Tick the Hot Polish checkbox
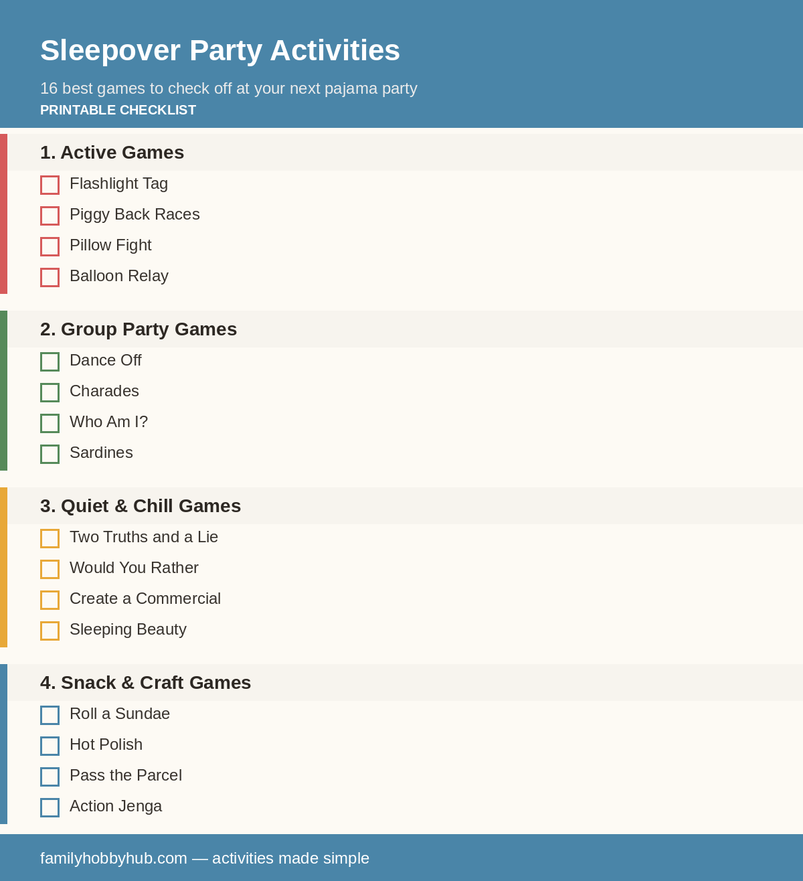This screenshot has height=881, width=803. (50, 746)
